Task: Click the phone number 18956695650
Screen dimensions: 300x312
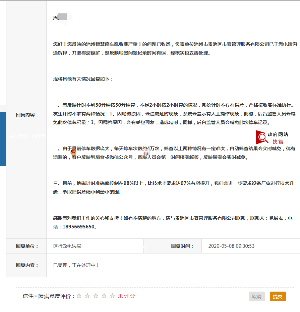Action: tap(78, 227)
